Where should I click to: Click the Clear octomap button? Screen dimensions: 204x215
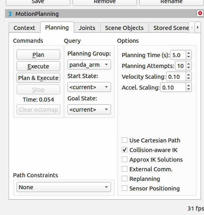[x=38, y=109]
